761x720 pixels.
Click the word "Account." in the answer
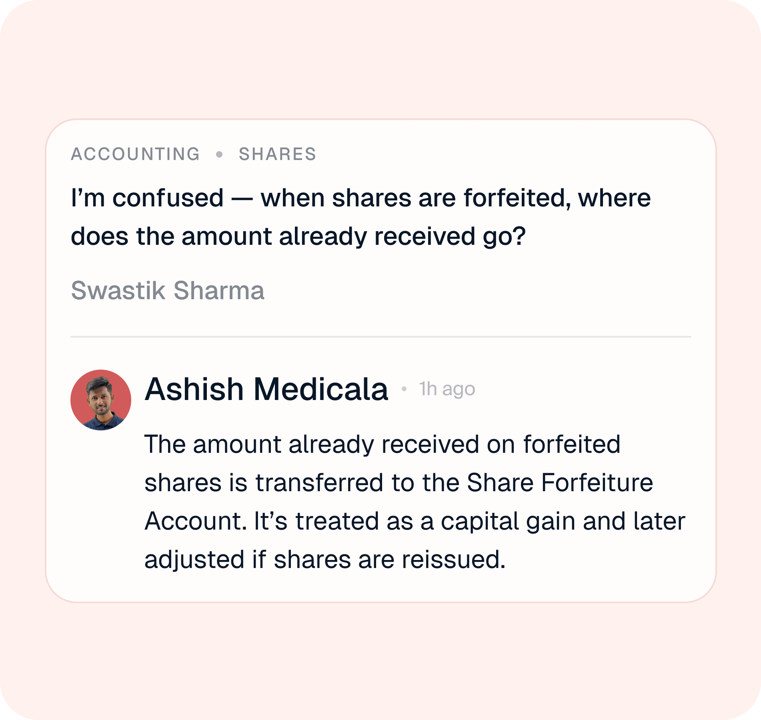[x=196, y=521]
